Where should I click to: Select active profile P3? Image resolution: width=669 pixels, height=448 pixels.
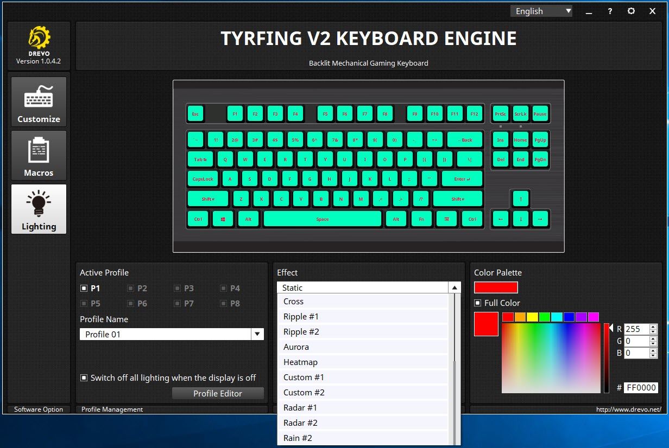(184, 289)
